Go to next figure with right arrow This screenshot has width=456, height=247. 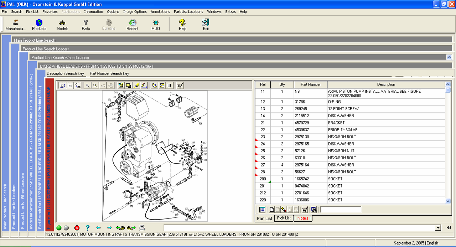(109, 228)
